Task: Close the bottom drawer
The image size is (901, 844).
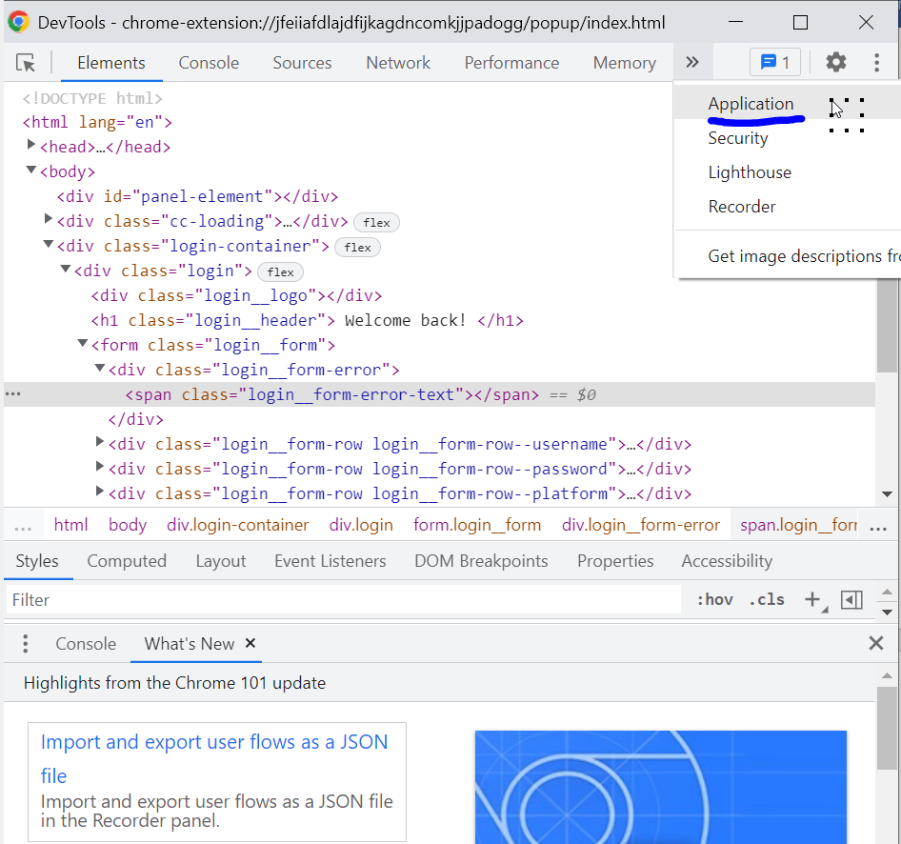Action: 875,643
